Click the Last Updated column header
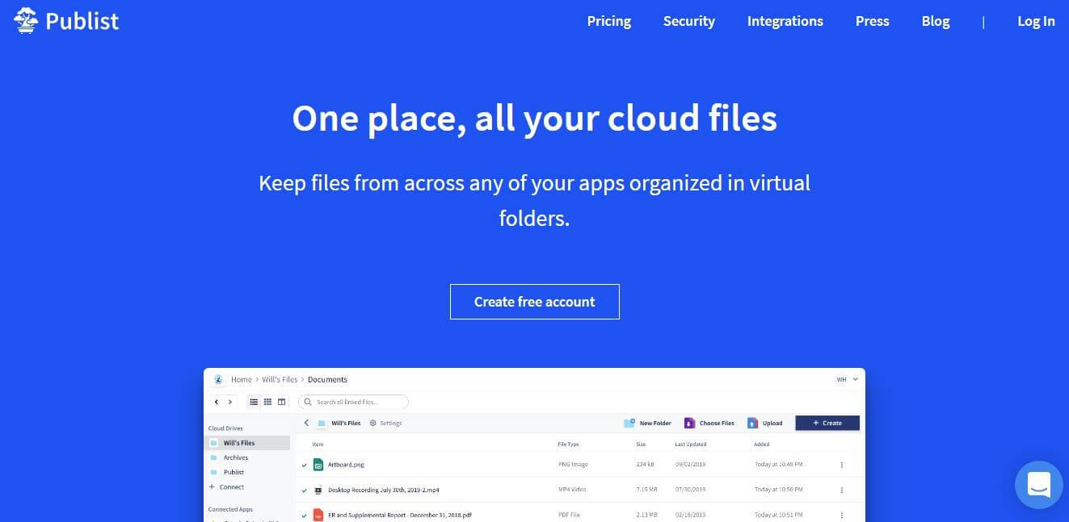The image size is (1069, 522). point(691,444)
